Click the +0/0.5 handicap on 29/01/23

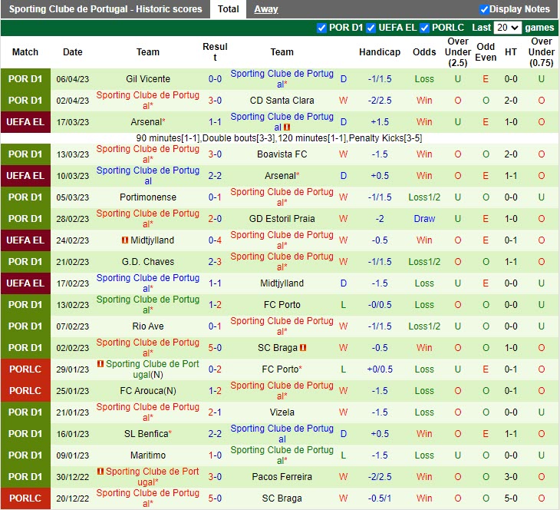380,369
